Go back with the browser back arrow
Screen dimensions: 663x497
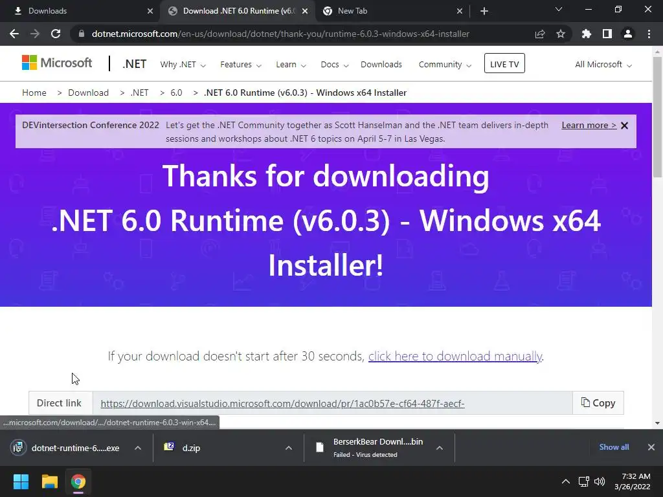[14, 34]
